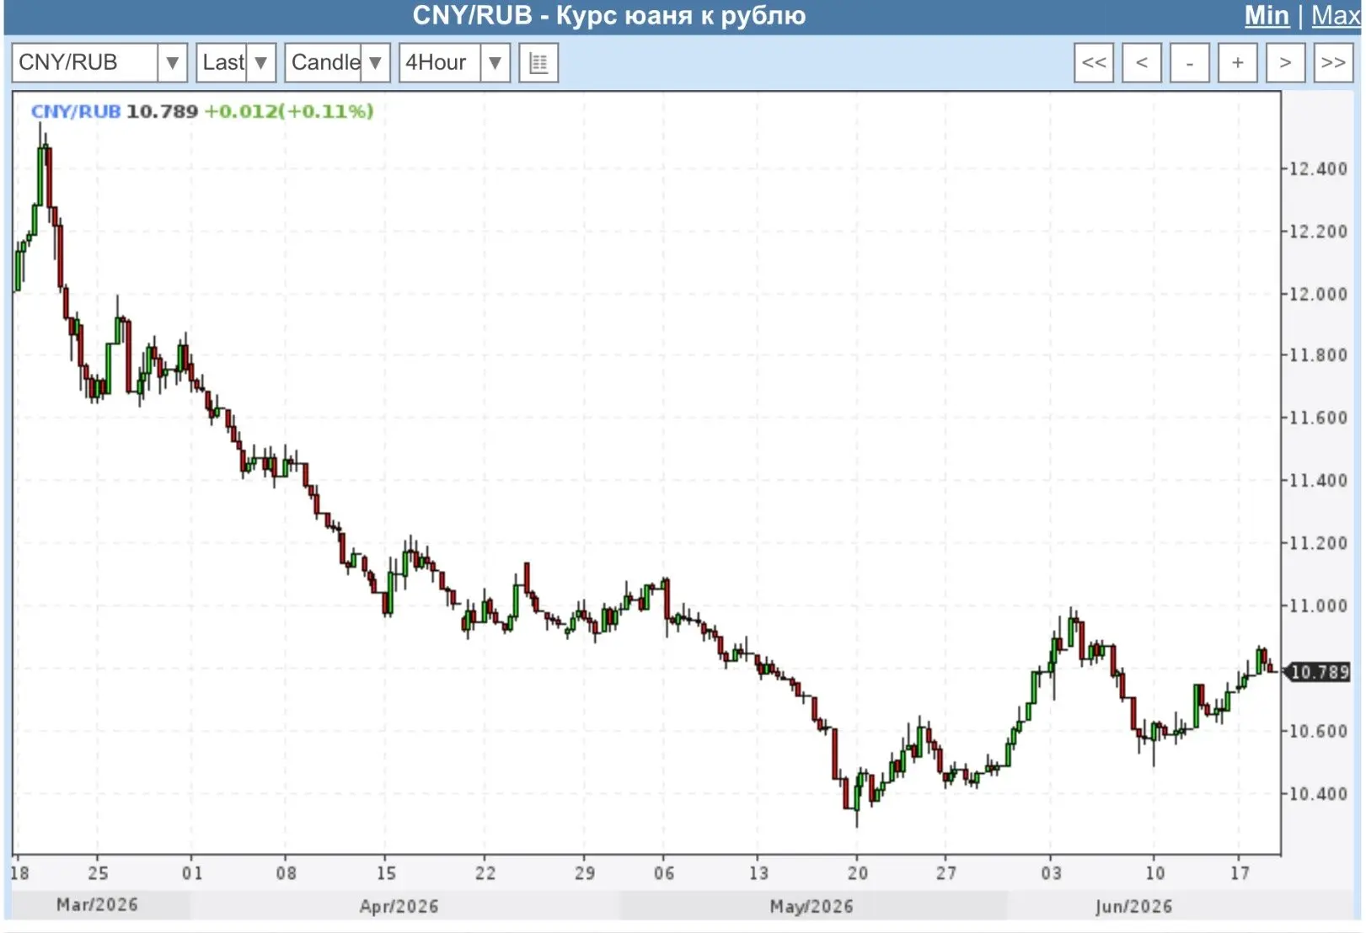
Task: Click the 11.600 price axis label
Action: tap(1319, 418)
